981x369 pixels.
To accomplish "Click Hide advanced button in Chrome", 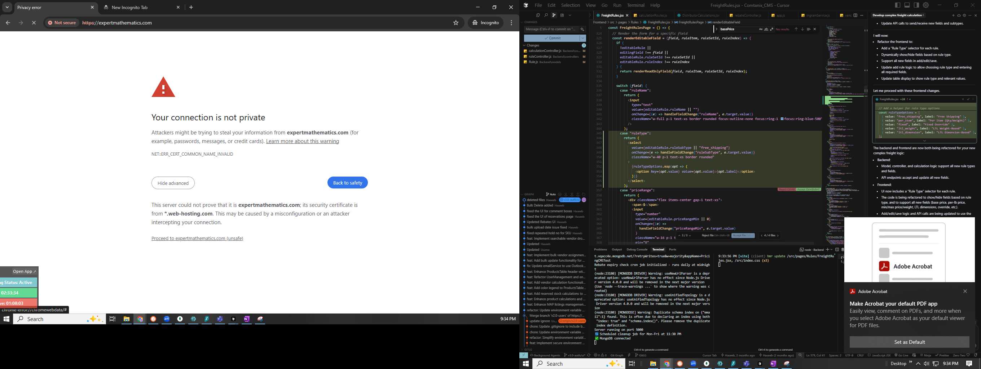I will (x=173, y=183).
